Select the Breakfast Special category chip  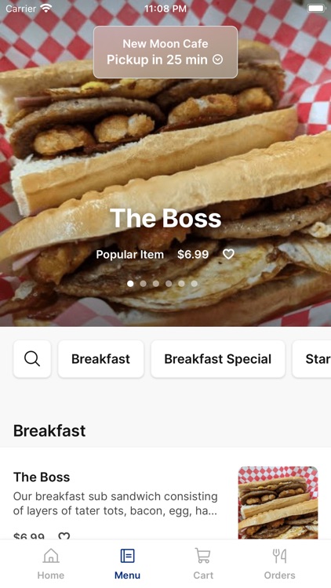(218, 359)
